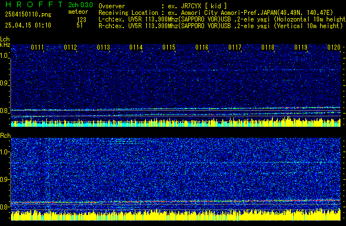Click the 0114 time marker

[136, 47]
